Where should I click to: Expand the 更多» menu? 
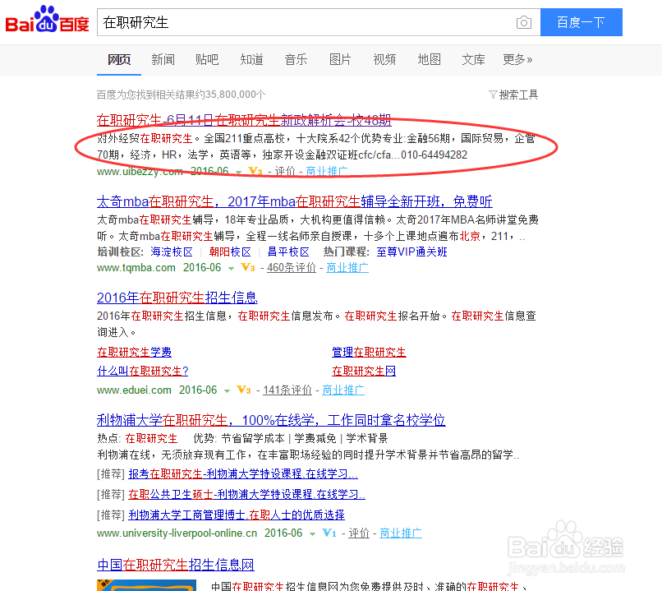pos(517,59)
